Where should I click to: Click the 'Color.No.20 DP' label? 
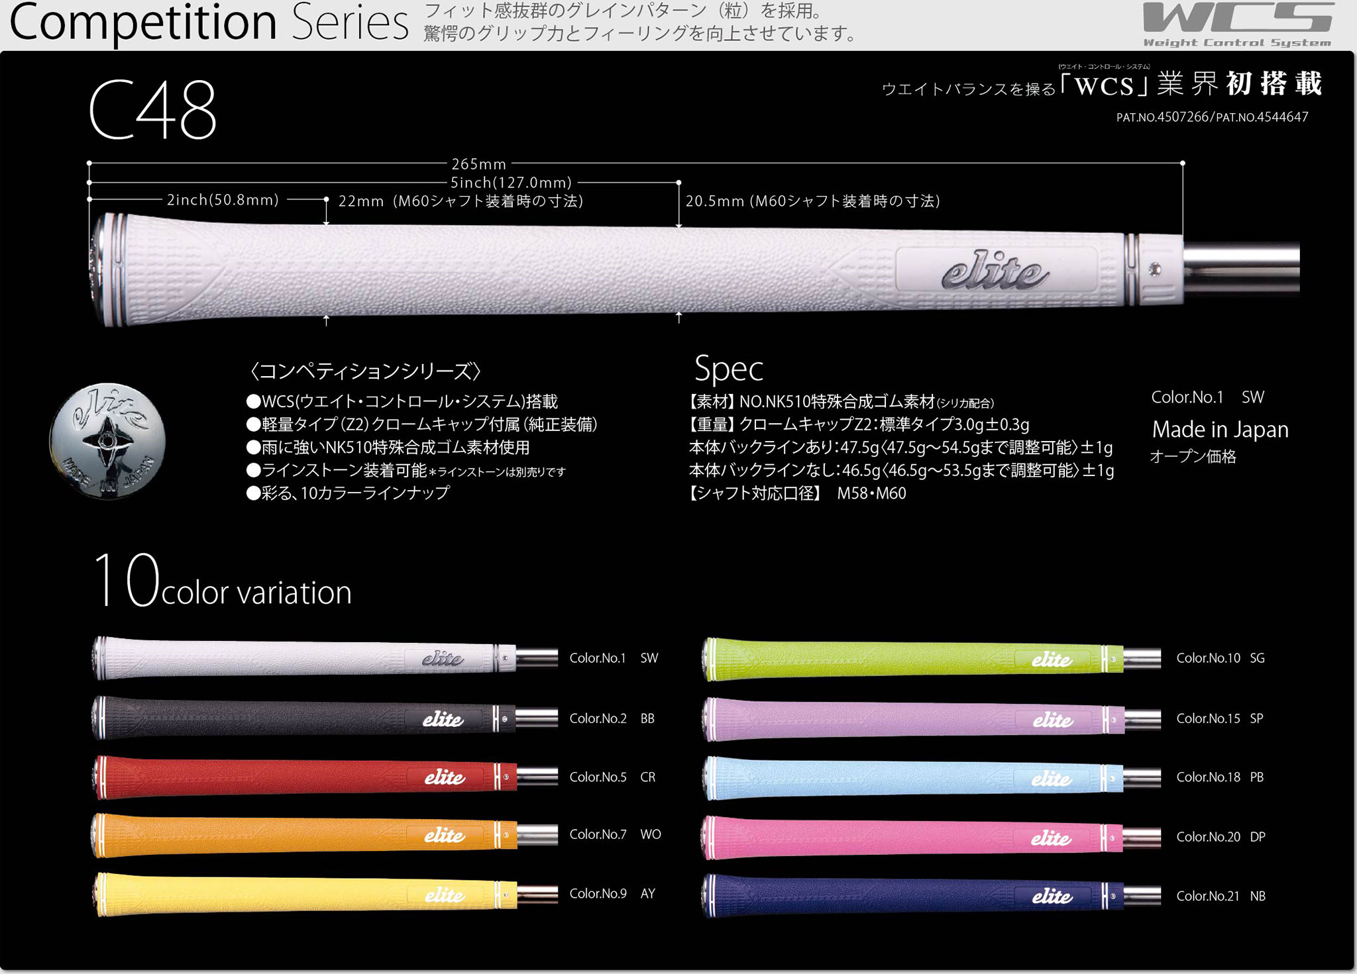(x=1221, y=837)
